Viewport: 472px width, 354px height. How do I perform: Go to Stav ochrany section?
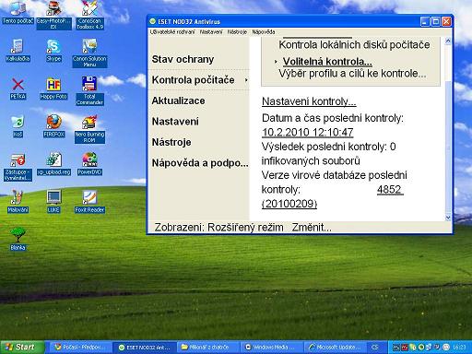pyautogui.click(x=183, y=59)
